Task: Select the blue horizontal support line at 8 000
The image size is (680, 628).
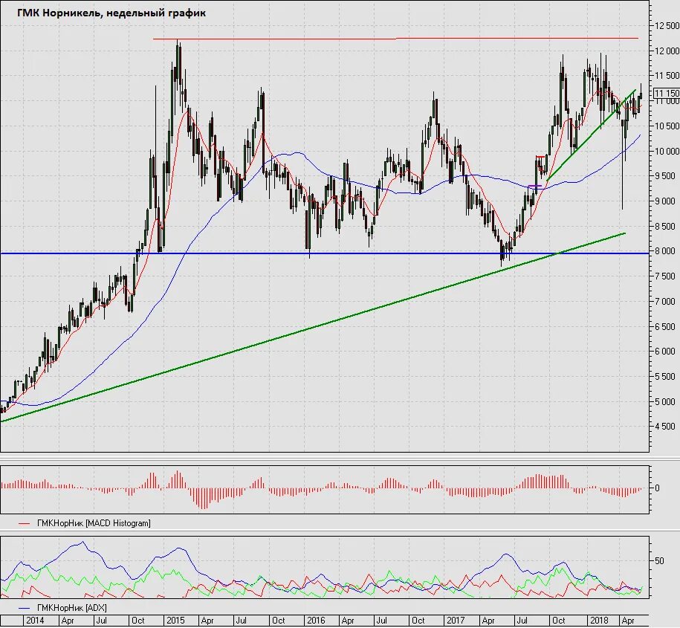Action: point(324,253)
